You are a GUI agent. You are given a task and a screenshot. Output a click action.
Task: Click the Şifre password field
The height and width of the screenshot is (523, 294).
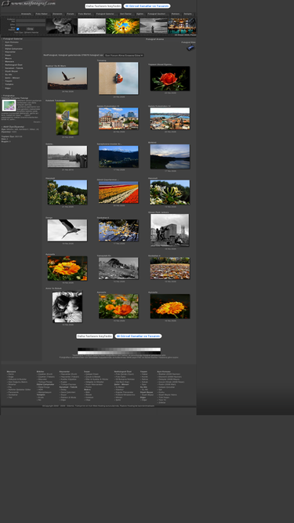click(x=31, y=24)
